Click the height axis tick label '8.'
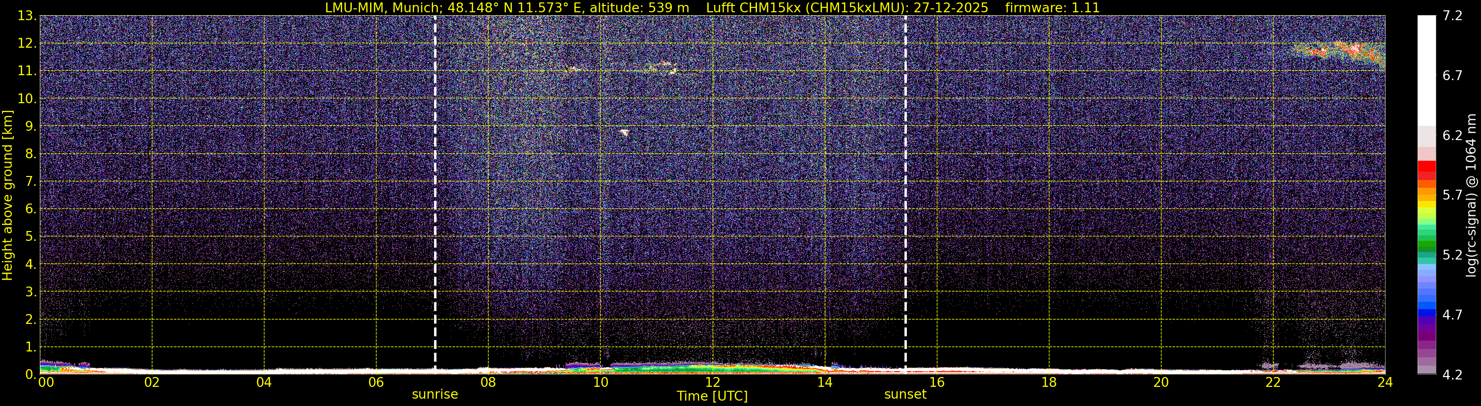This screenshot has height=406, width=1481. point(30,153)
